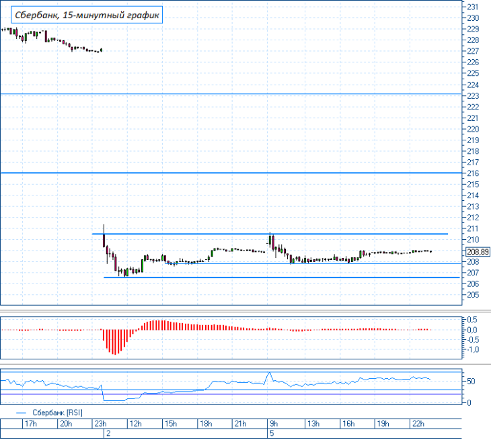
Task: Click the 22h time axis label
Action: (x=418, y=424)
